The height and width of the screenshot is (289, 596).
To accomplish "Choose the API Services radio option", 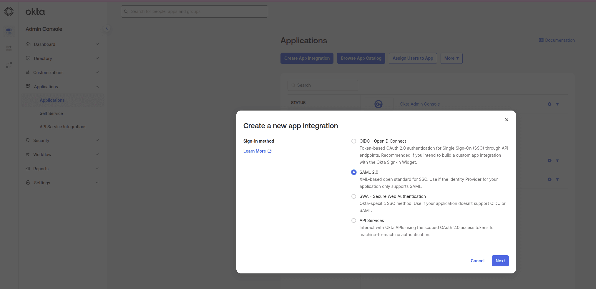I will [354, 220].
